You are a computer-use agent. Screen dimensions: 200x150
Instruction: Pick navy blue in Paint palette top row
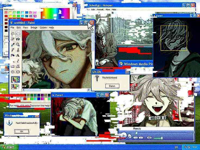coord(39,95)
